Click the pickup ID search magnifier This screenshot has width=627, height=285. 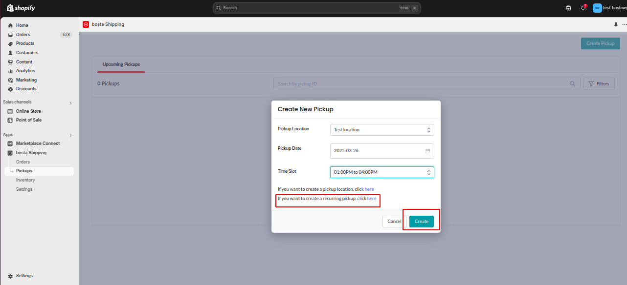(573, 83)
